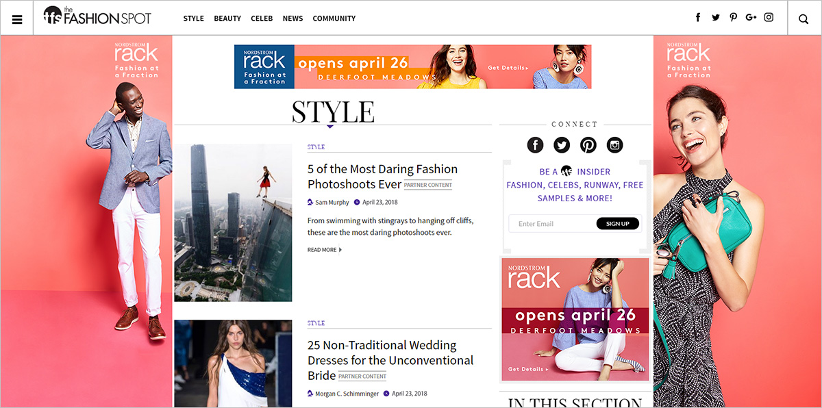
Task: Click the header search magnifier icon
Action: coord(804,18)
